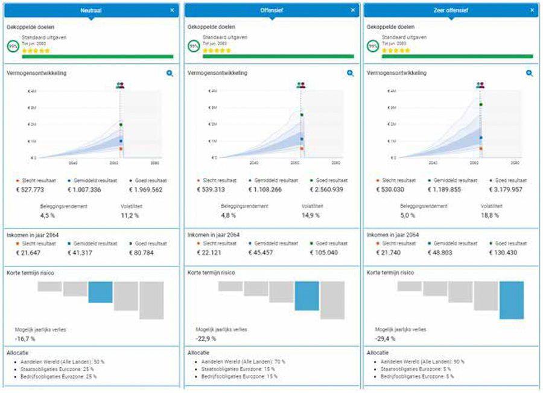Screen dimensions: 543x393
Task: Click the Zeer offensief header title
Action: pyautogui.click(x=451, y=10)
